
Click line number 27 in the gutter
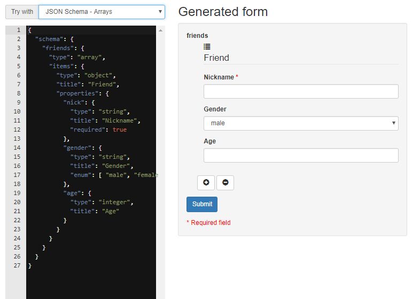pyautogui.click(x=17, y=265)
